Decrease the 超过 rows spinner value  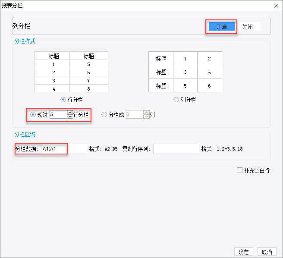pyautogui.click(x=70, y=116)
